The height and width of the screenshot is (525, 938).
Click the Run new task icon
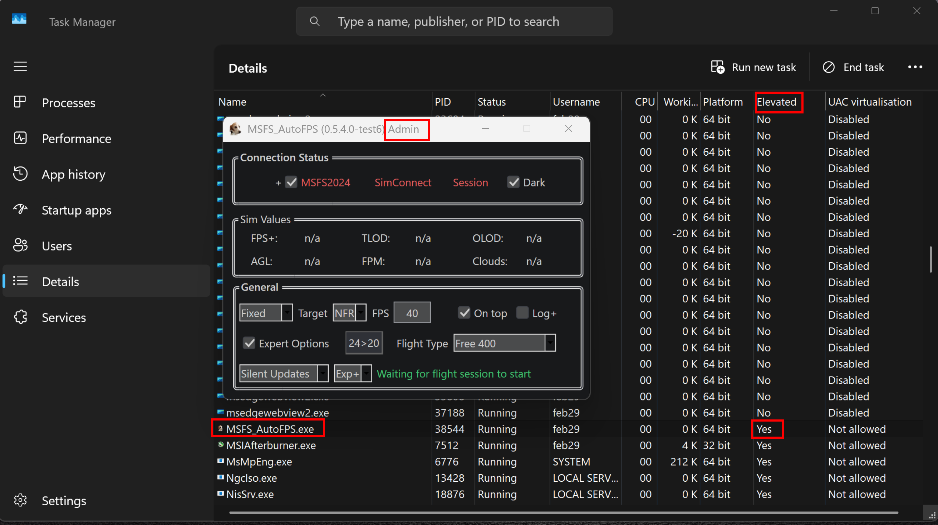click(718, 67)
